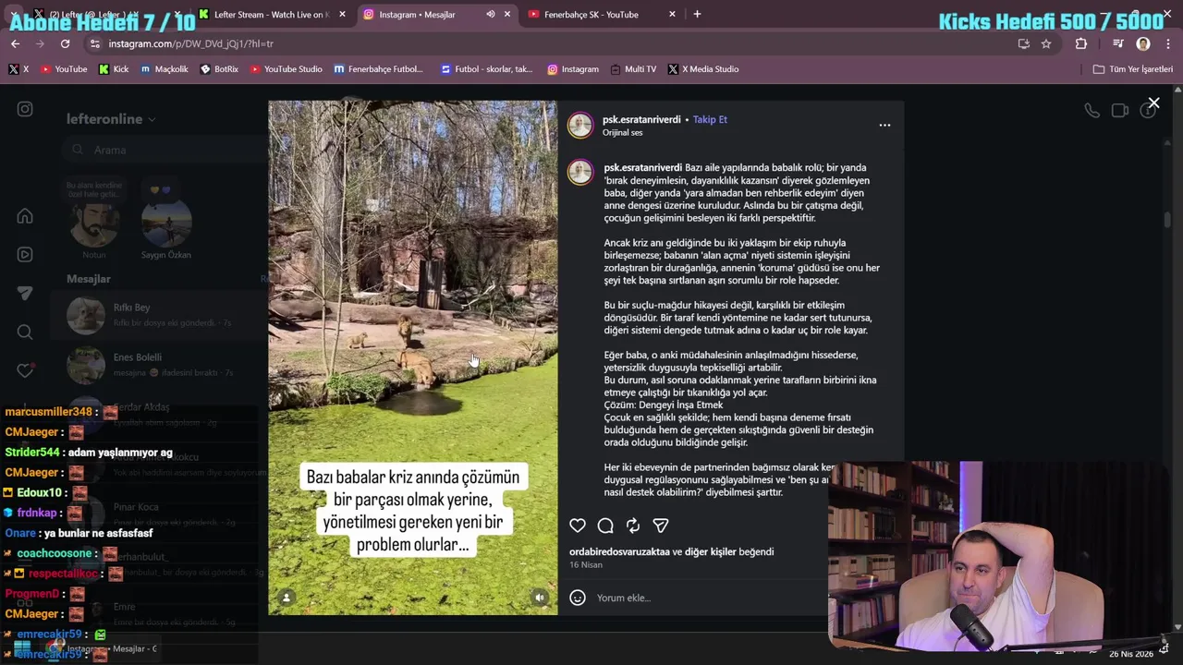Viewport: 1183px width, 665px height.
Task: Open the Rıfkı Bey conversation
Action: (x=159, y=315)
